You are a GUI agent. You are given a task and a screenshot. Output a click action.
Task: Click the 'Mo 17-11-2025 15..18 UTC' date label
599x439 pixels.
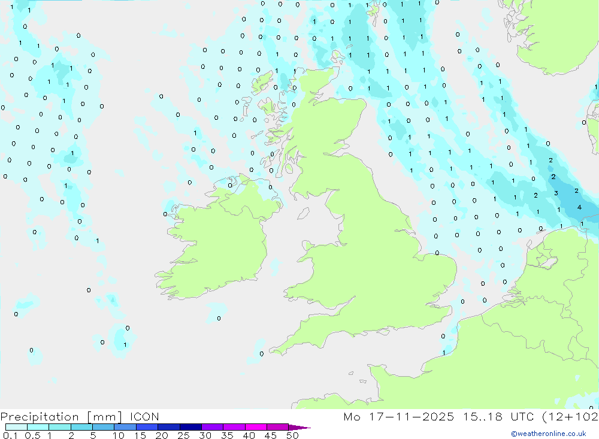438,417
